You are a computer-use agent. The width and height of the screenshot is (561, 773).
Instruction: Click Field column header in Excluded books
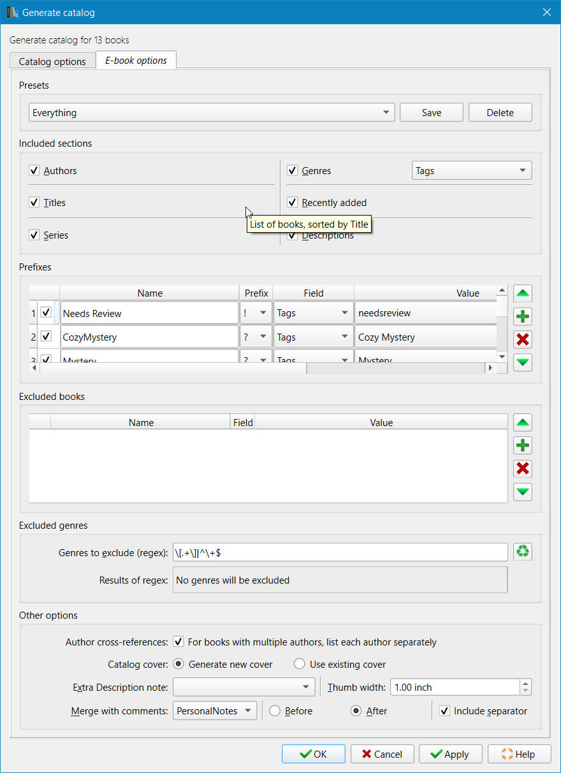pyautogui.click(x=243, y=422)
